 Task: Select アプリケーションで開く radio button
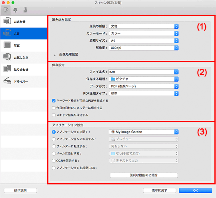point(54,132)
